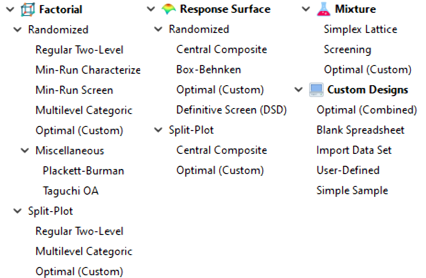426x278 pixels.
Task: Collapse the Factorial section chevron
Action: [x=10, y=10]
